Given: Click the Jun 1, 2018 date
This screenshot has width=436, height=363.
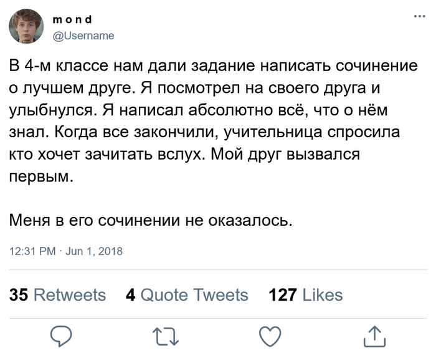Looking at the screenshot, I should pos(94,251).
